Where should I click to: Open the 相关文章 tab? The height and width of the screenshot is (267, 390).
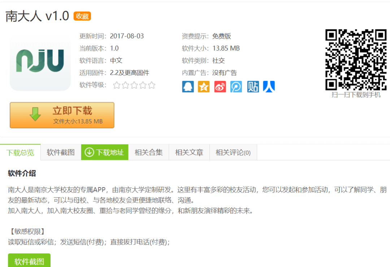189,152
